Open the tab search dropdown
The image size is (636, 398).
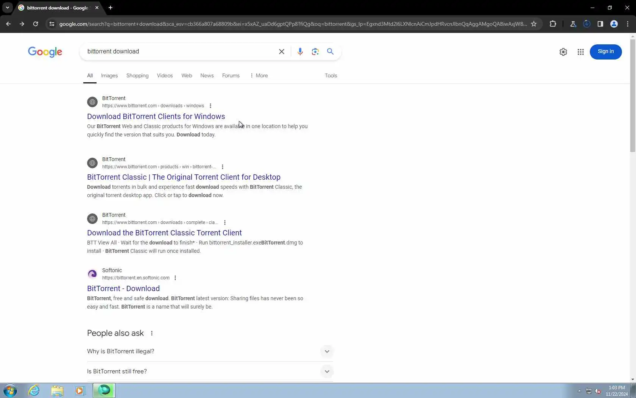(7, 8)
